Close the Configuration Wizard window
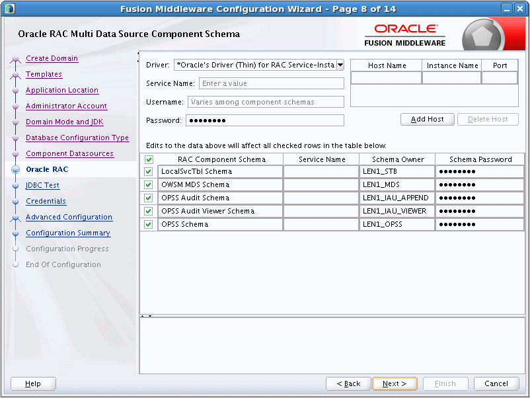 pos(520,9)
